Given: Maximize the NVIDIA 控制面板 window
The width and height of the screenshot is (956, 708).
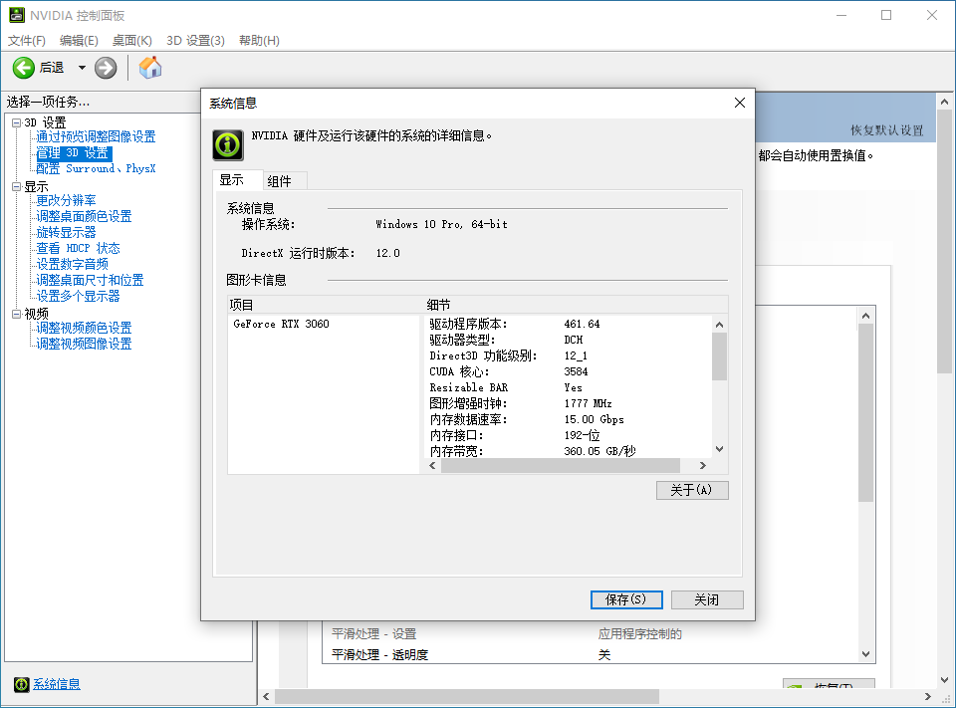Looking at the screenshot, I should click(886, 15).
